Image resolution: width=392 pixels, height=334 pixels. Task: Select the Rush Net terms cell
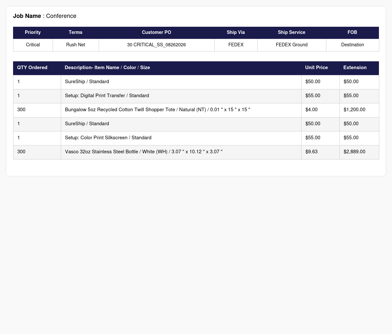pyautogui.click(x=75, y=45)
